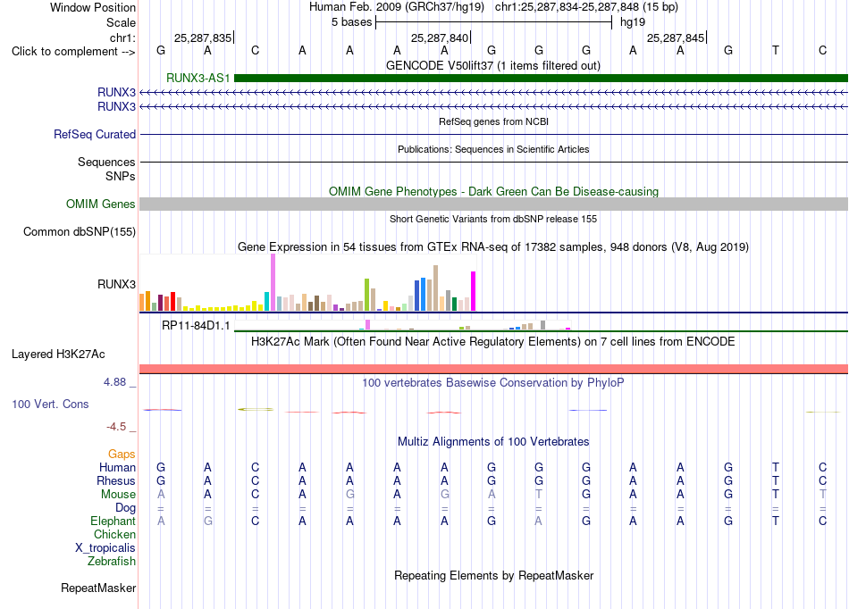Click the RUNX3 label of GTEx expression track

pyautogui.click(x=116, y=285)
